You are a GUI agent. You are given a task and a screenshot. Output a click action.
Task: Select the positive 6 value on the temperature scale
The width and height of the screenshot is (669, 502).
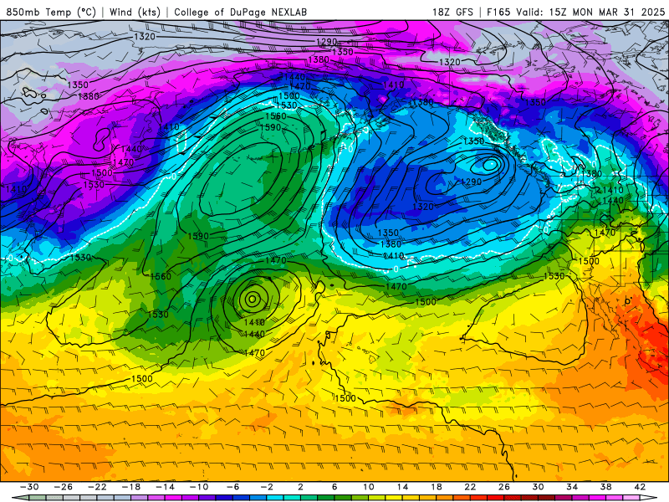pyautogui.click(x=334, y=487)
